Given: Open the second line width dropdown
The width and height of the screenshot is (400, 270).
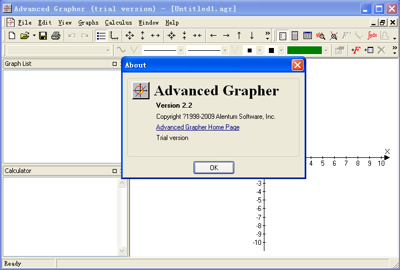Looking at the screenshot, I should click(225, 50).
